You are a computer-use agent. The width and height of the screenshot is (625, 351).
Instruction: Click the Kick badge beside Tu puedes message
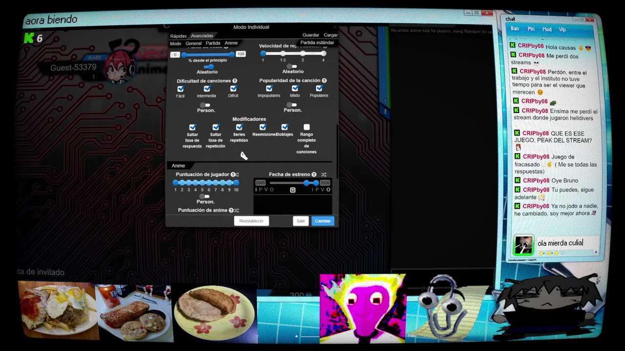[x=518, y=190]
